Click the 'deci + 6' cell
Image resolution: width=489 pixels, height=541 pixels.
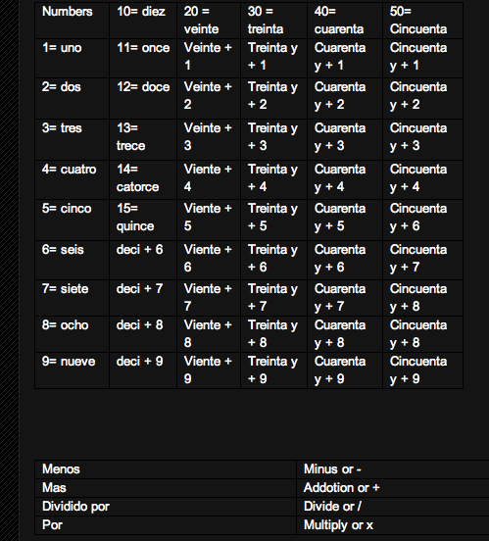(x=143, y=260)
